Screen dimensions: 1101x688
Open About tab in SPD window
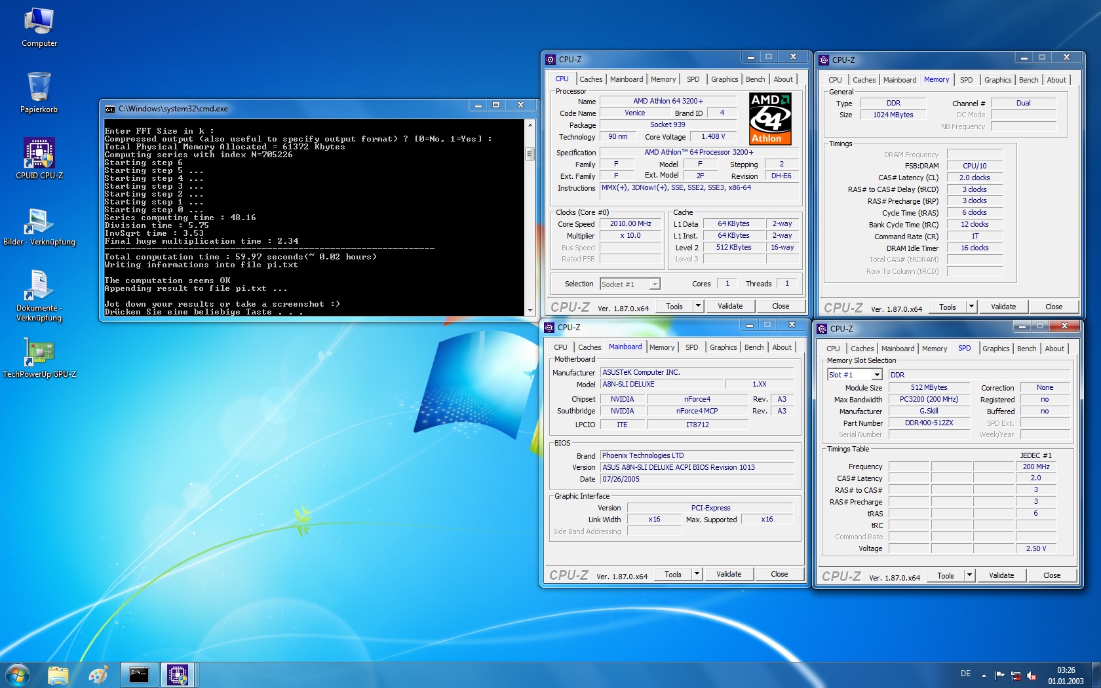click(1054, 349)
